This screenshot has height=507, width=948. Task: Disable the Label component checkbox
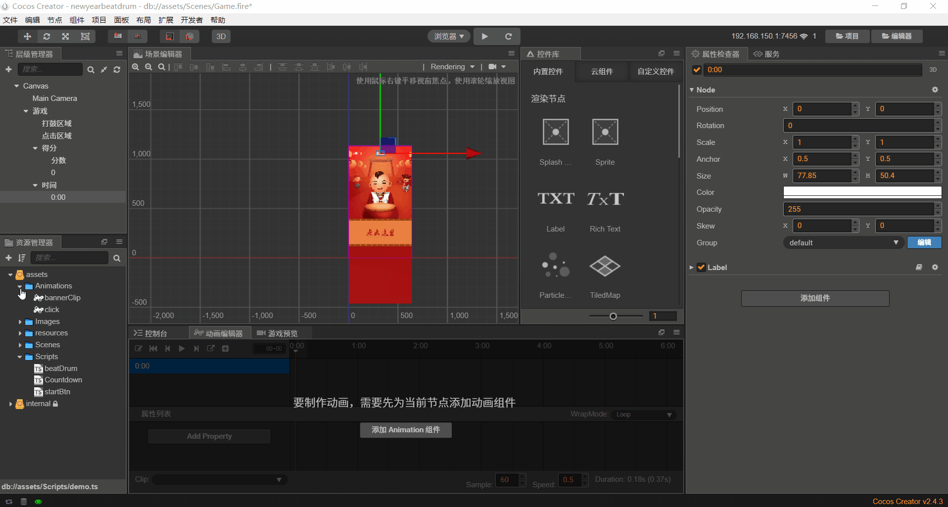(x=701, y=268)
